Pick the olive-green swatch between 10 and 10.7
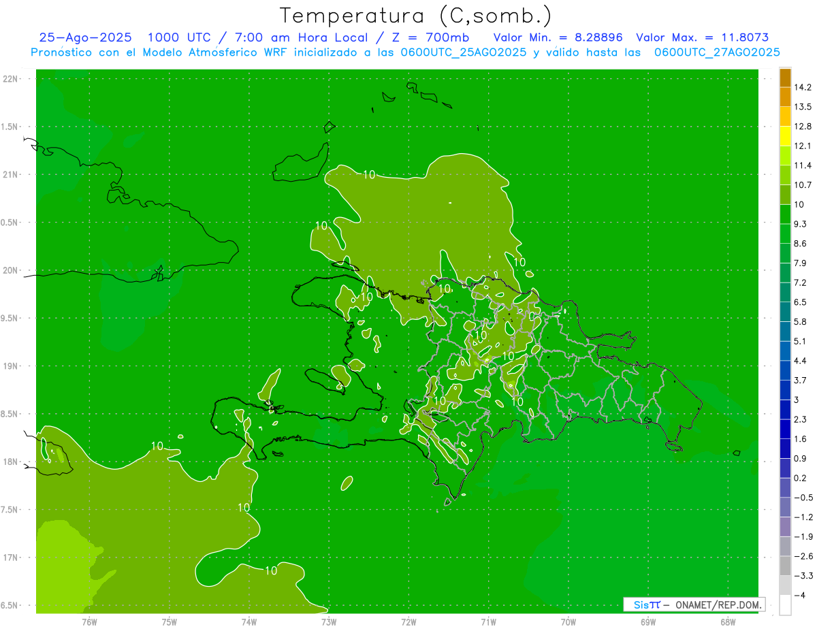The height and width of the screenshot is (631, 817). pos(785,195)
